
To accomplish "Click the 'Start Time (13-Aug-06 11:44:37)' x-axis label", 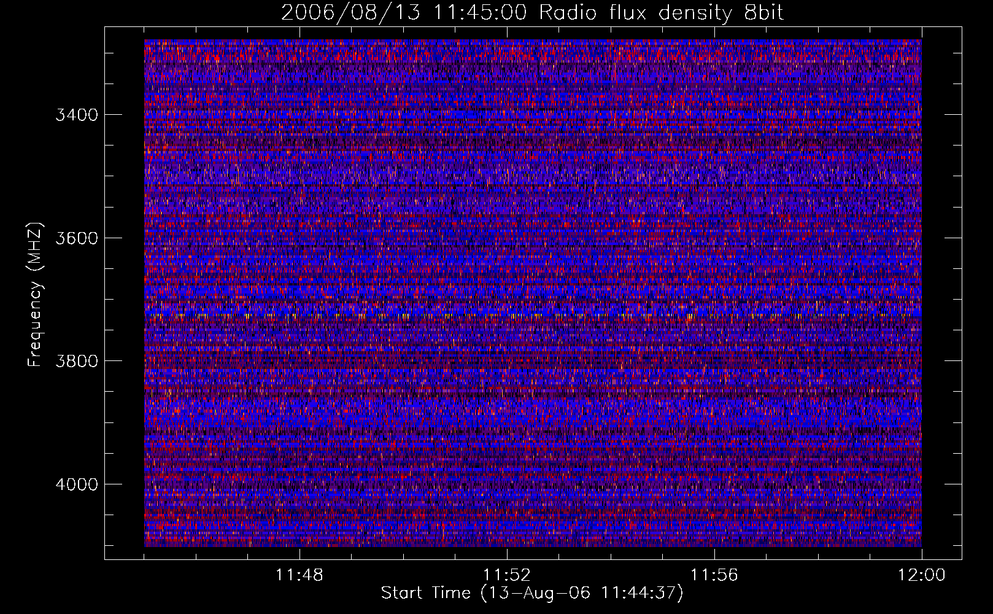I will (x=532, y=593).
